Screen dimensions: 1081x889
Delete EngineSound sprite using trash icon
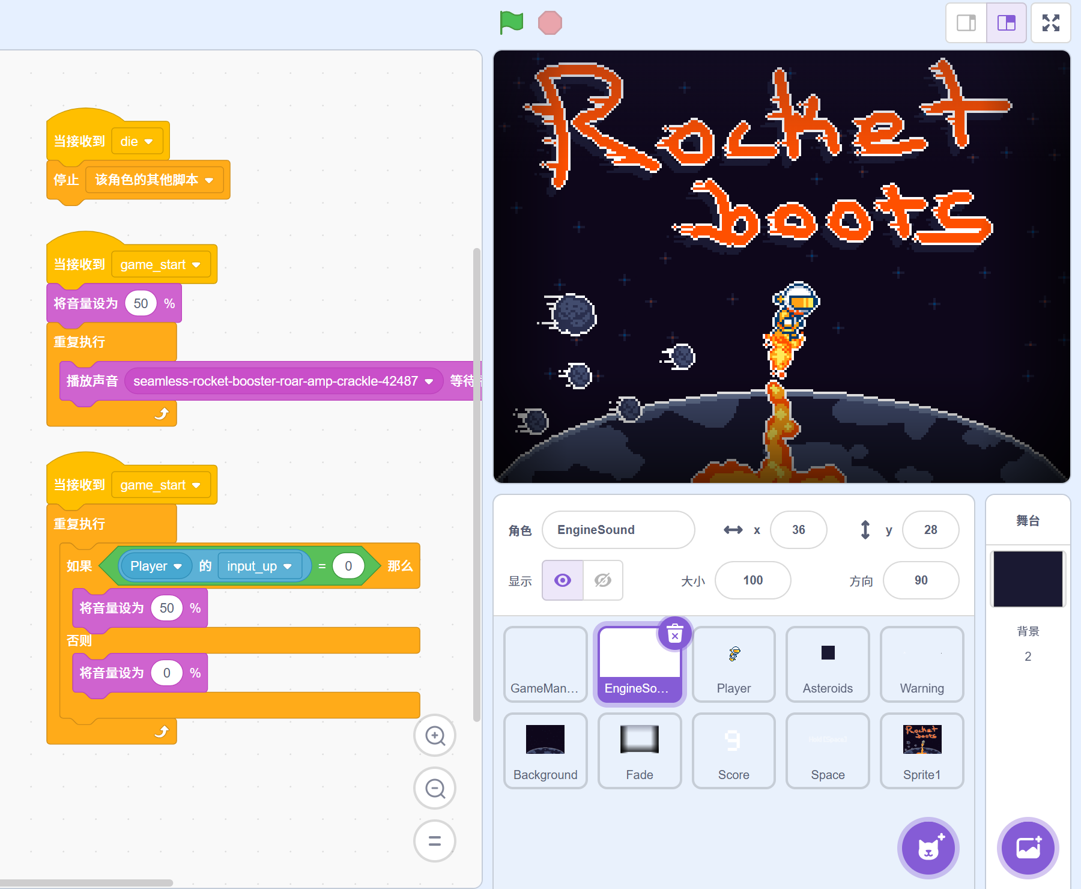coord(675,634)
